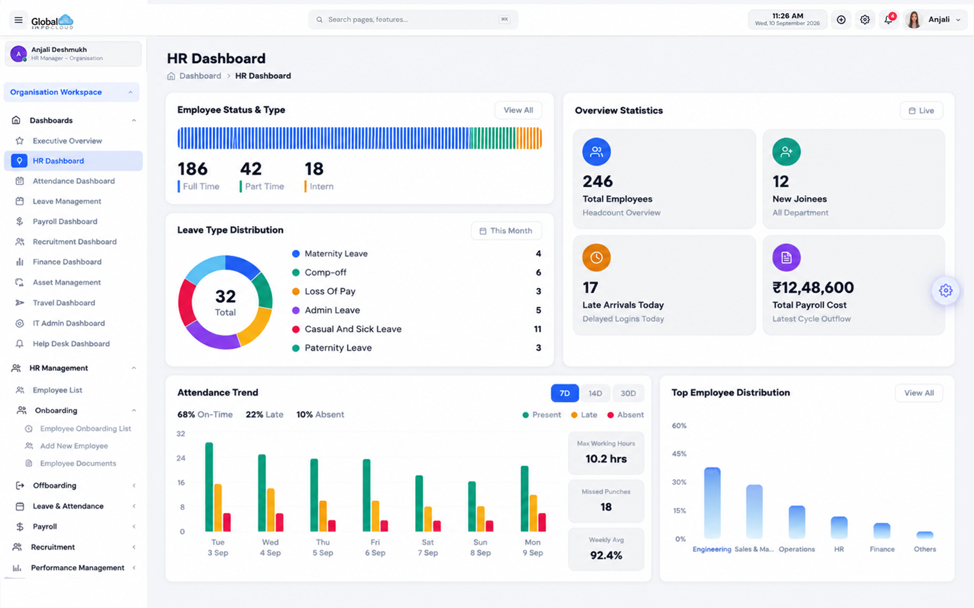Click the date and time widget
This screenshot has height=608, width=974.
[x=787, y=19]
